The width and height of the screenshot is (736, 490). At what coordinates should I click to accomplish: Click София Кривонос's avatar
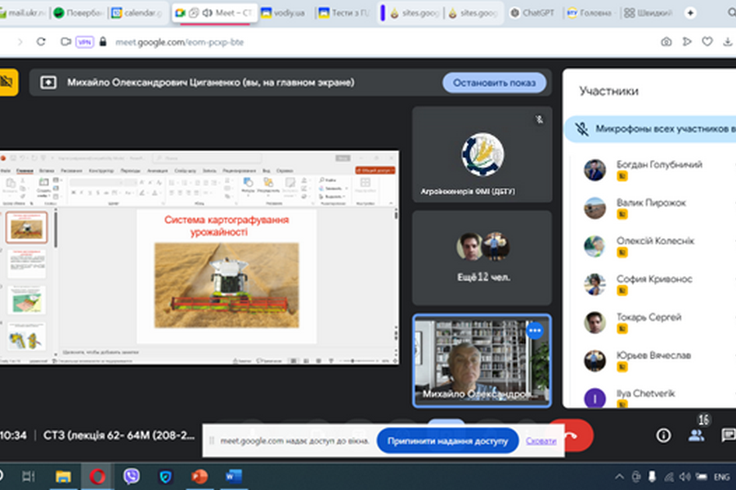pos(595,284)
